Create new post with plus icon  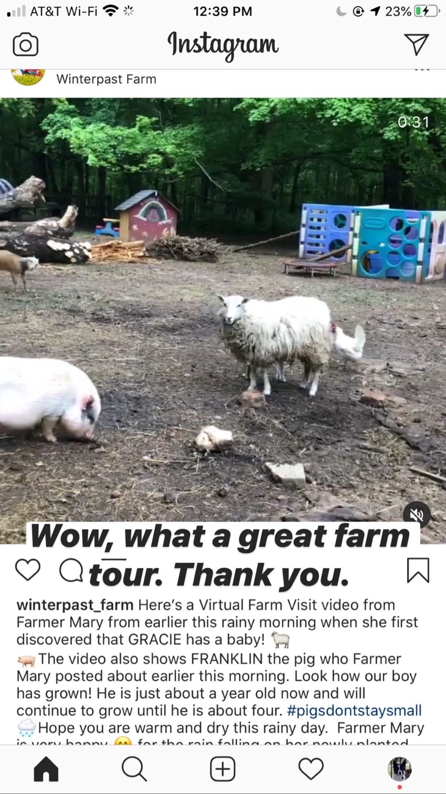tap(223, 769)
